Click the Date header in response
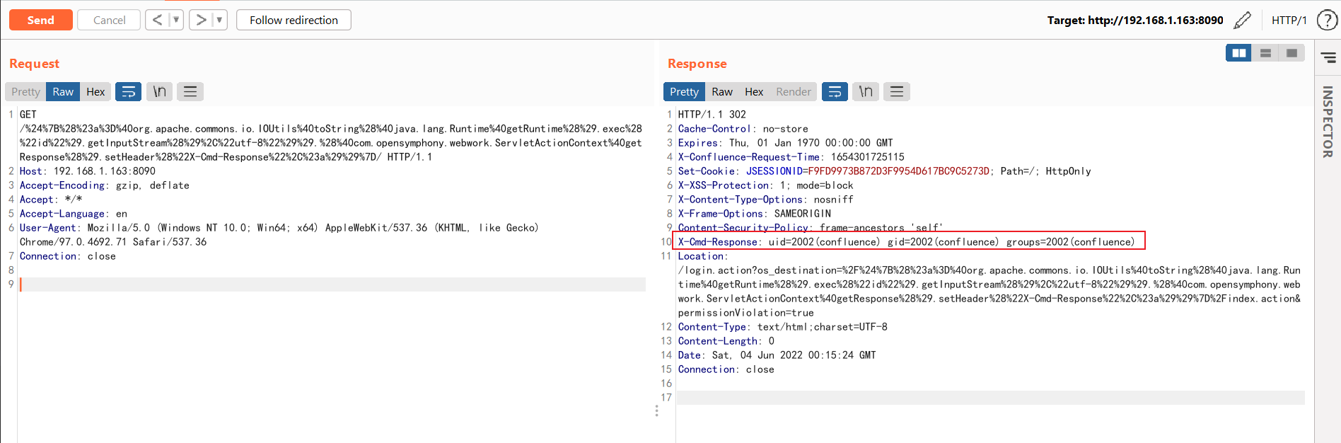The height and width of the screenshot is (443, 1341). click(777, 355)
